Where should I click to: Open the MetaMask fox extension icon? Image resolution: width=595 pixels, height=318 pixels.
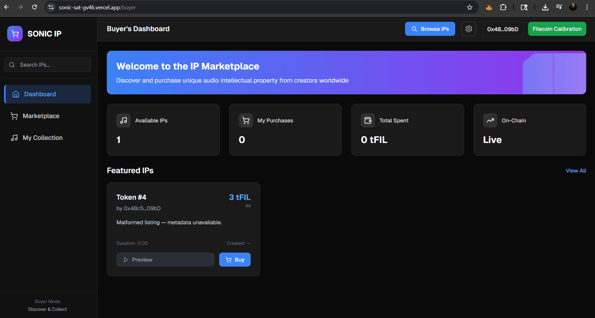(x=489, y=7)
